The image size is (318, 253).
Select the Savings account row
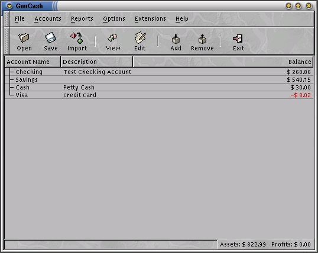click(x=159, y=79)
